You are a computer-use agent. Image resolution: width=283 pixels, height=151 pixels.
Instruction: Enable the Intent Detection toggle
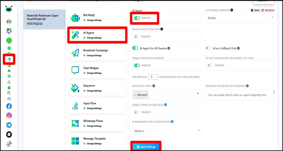[x=137, y=37]
